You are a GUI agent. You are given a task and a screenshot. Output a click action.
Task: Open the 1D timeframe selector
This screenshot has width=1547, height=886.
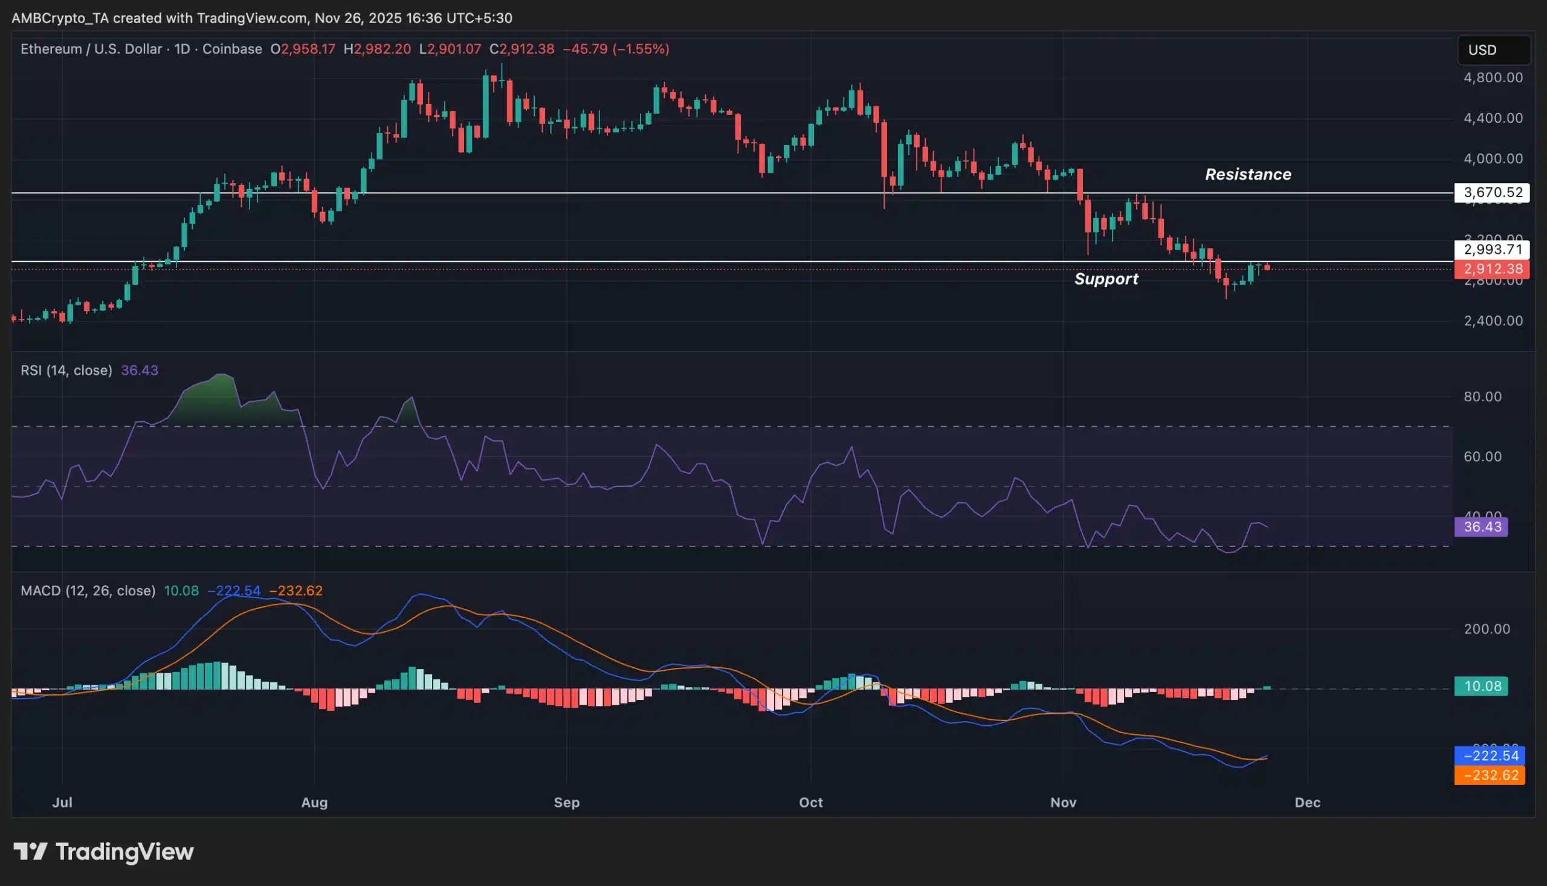pyautogui.click(x=184, y=50)
